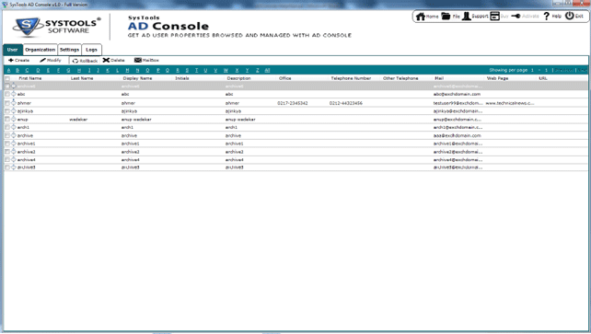Open the Settings tab
This screenshot has width=591, height=334.
[x=69, y=50]
